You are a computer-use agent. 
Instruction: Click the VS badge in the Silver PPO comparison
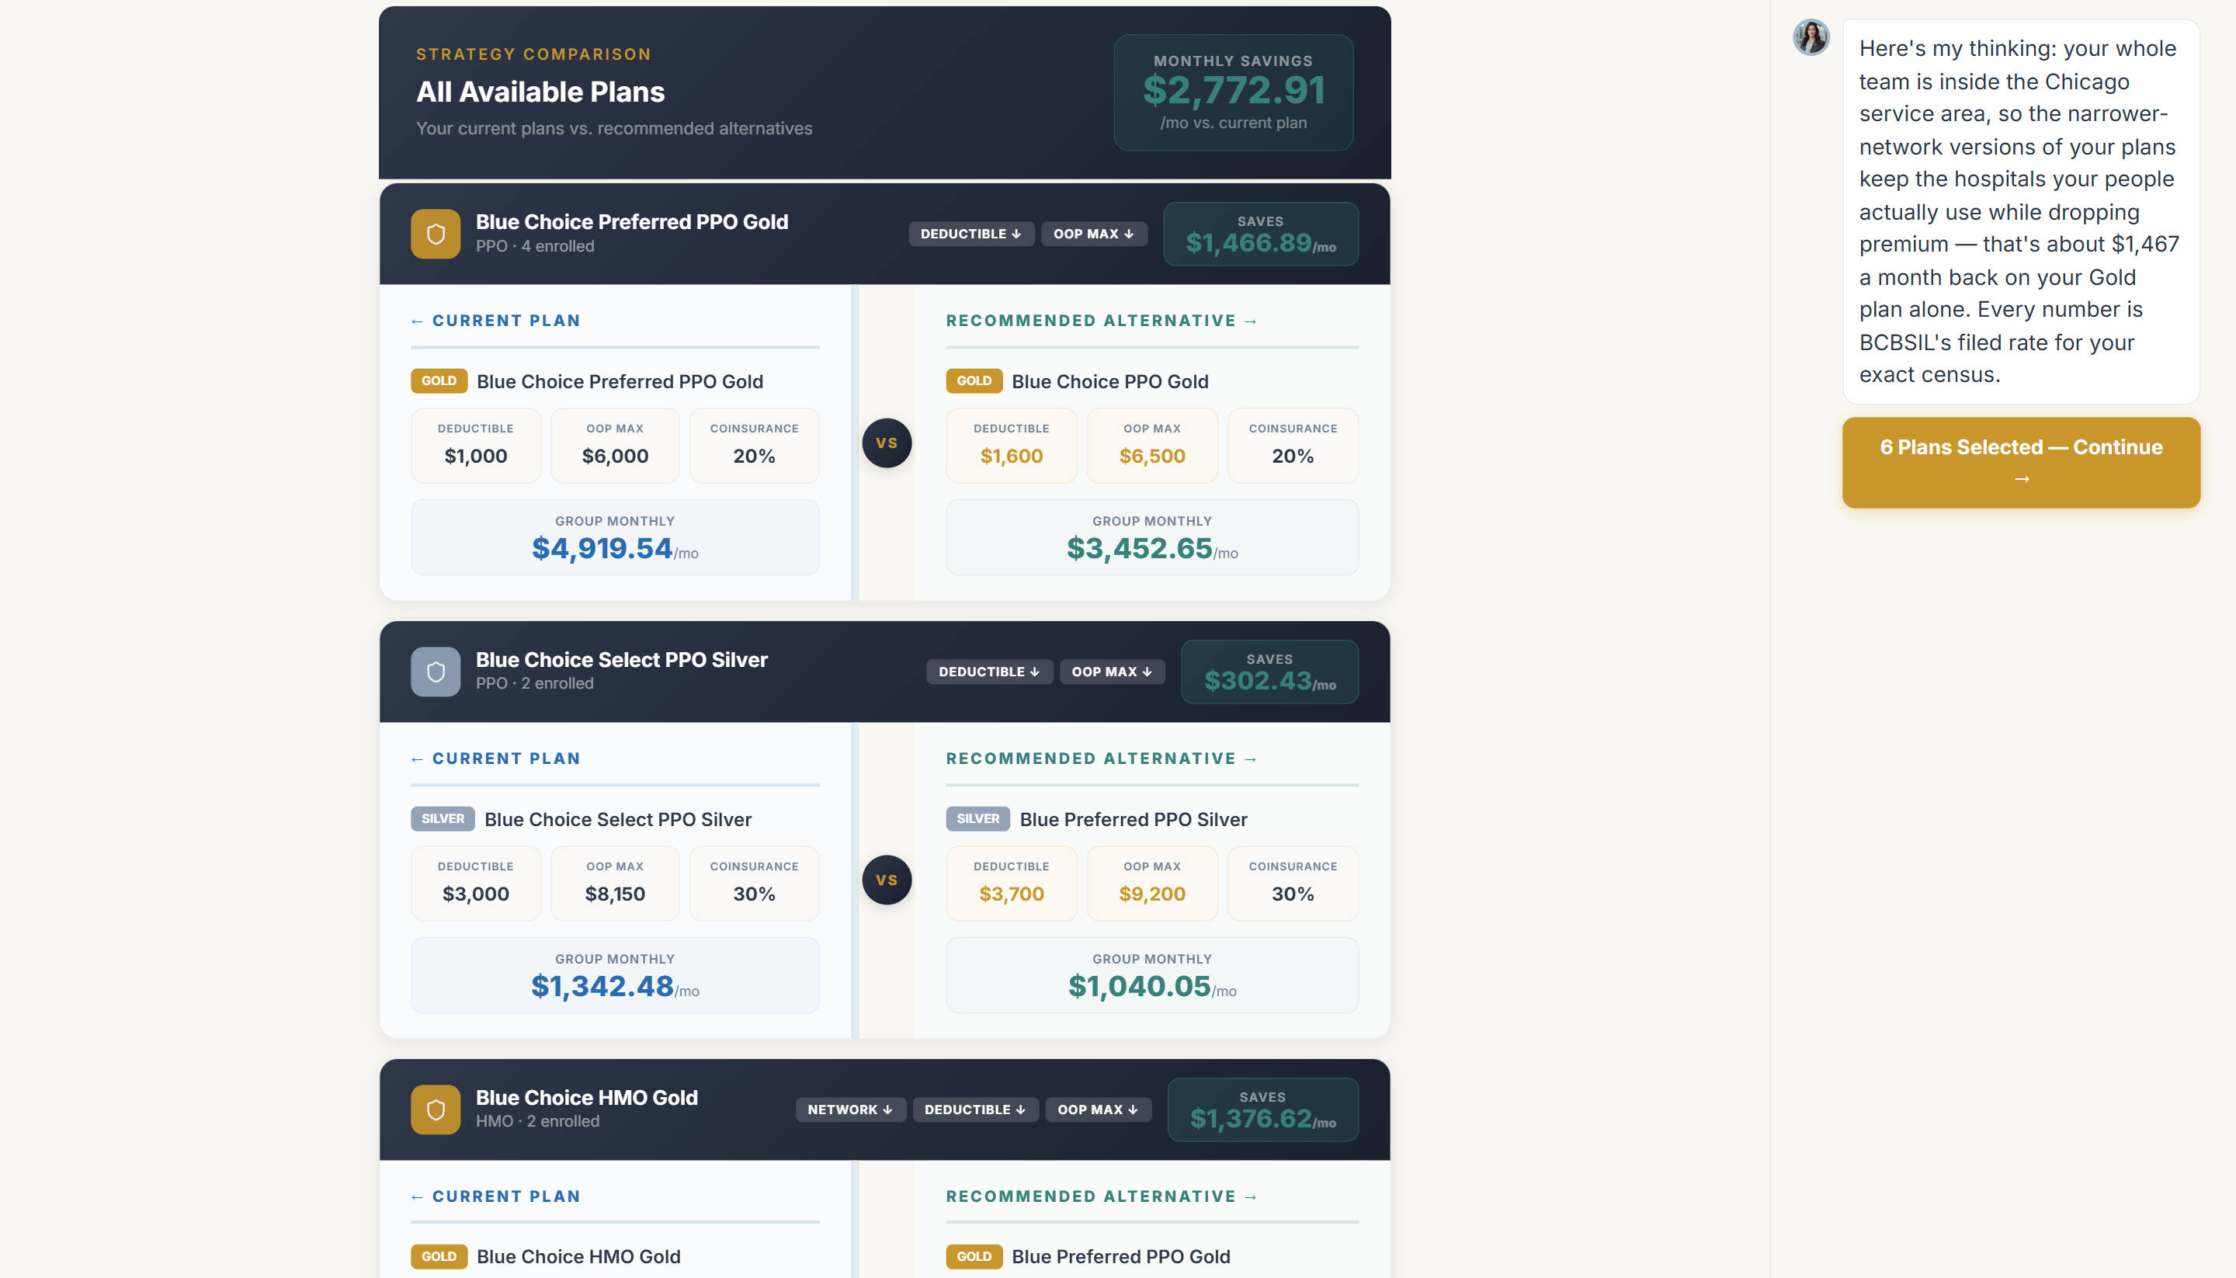887,880
